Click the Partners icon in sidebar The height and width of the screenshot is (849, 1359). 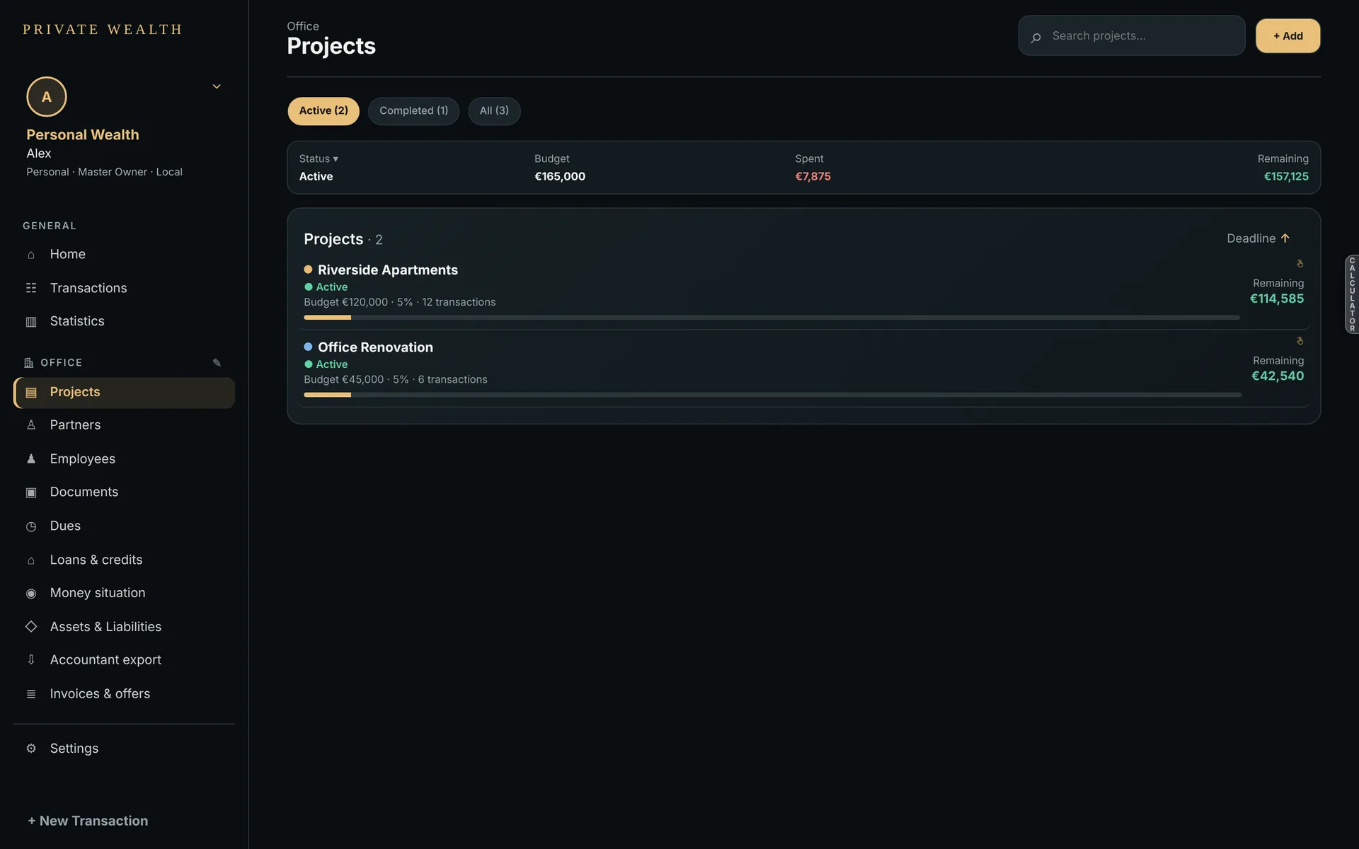[31, 425]
